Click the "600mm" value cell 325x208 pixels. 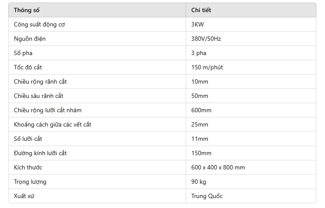coord(201,110)
